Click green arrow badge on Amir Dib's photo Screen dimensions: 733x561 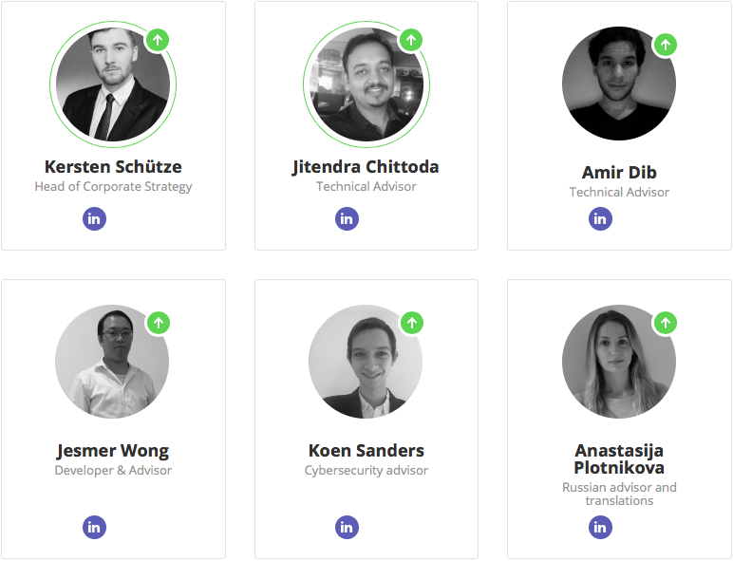[666, 45]
